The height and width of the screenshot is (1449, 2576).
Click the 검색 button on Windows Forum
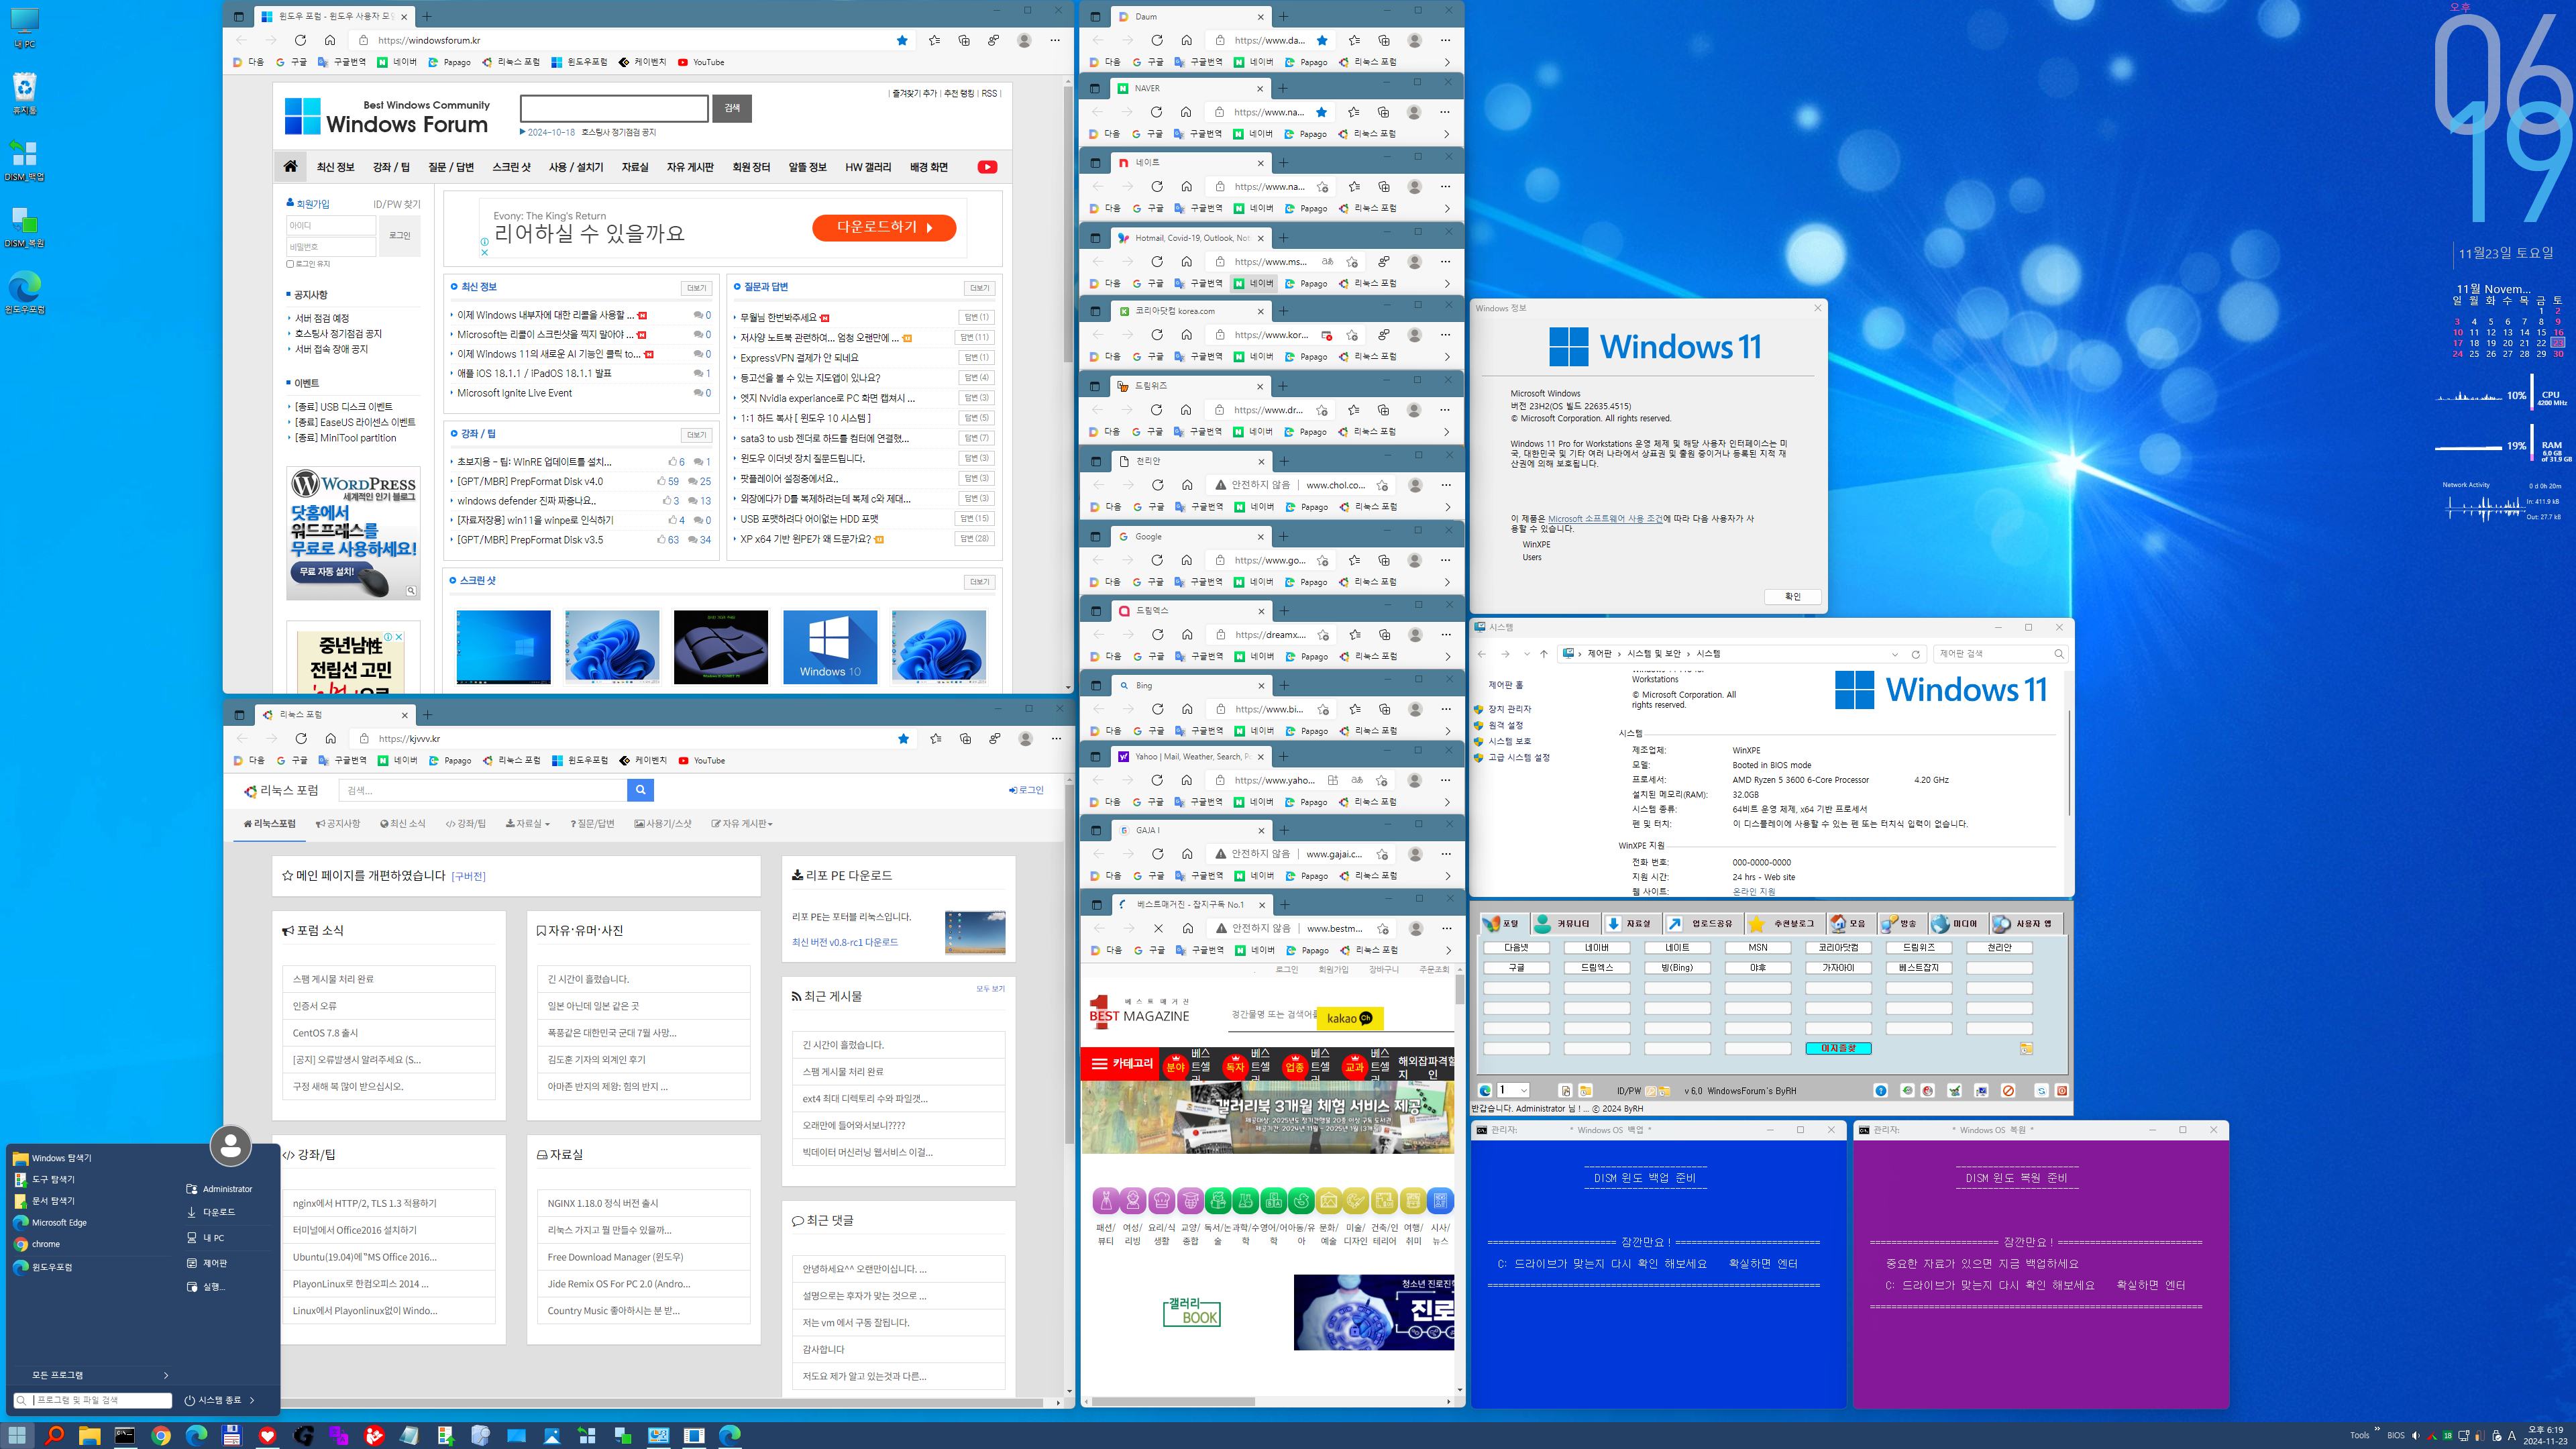point(732,108)
